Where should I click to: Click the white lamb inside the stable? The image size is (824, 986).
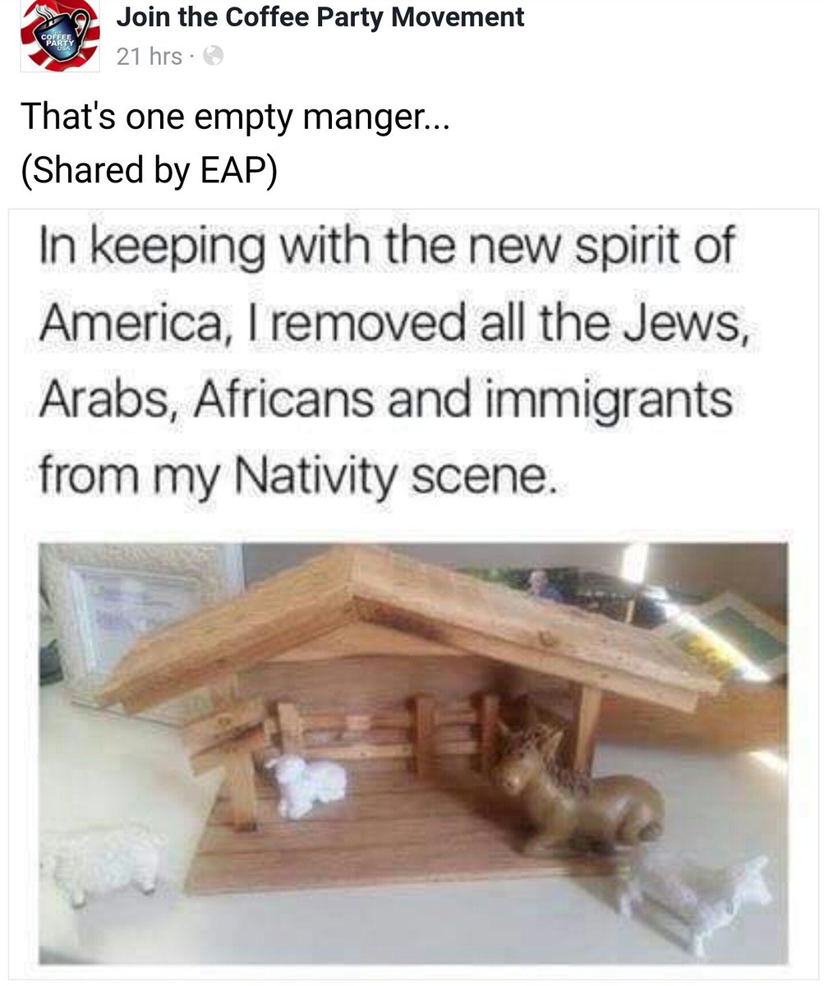(306, 784)
